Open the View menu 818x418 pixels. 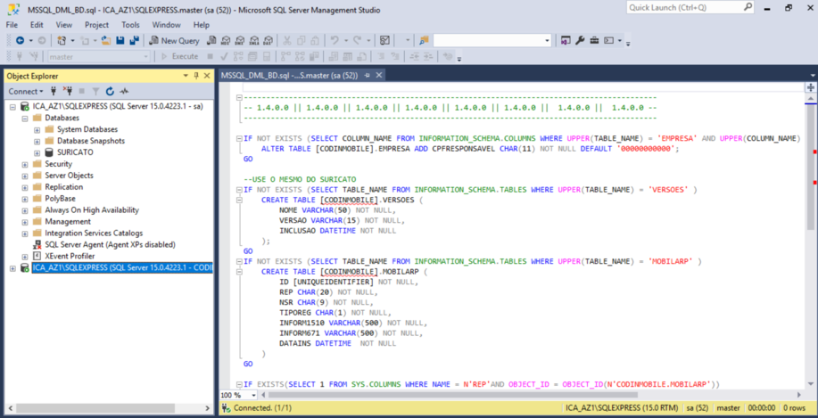[x=63, y=24]
